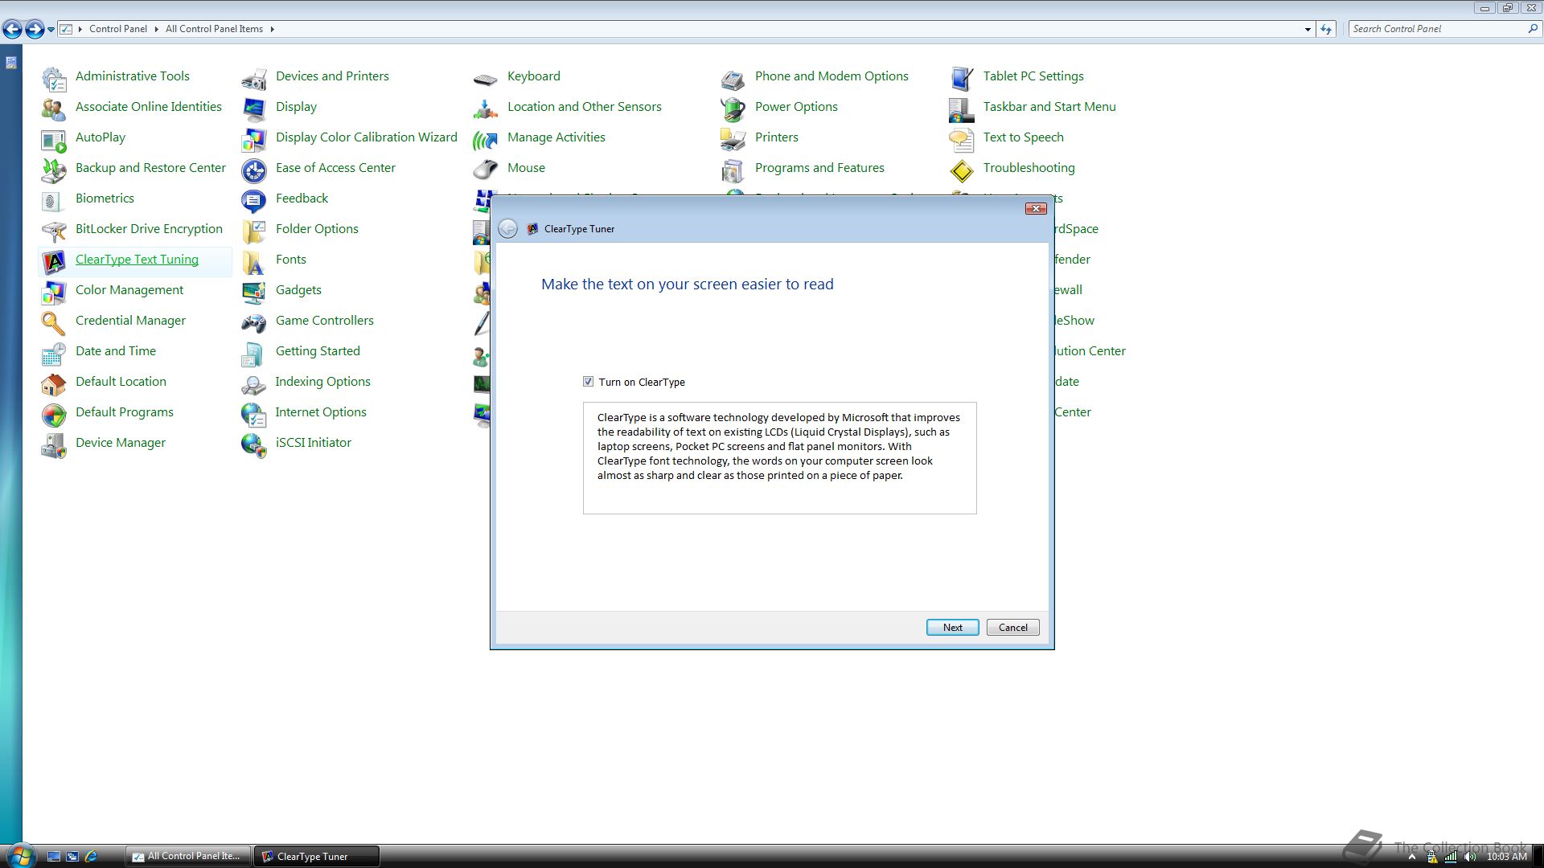Open the Game Controllers gamepad icon
The height and width of the screenshot is (868, 1544).
tap(253, 322)
